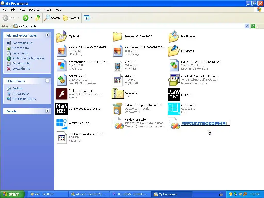
Task: Switch to all users - BeeBEEP 5 taskbar item
Action: click(x=89, y=194)
